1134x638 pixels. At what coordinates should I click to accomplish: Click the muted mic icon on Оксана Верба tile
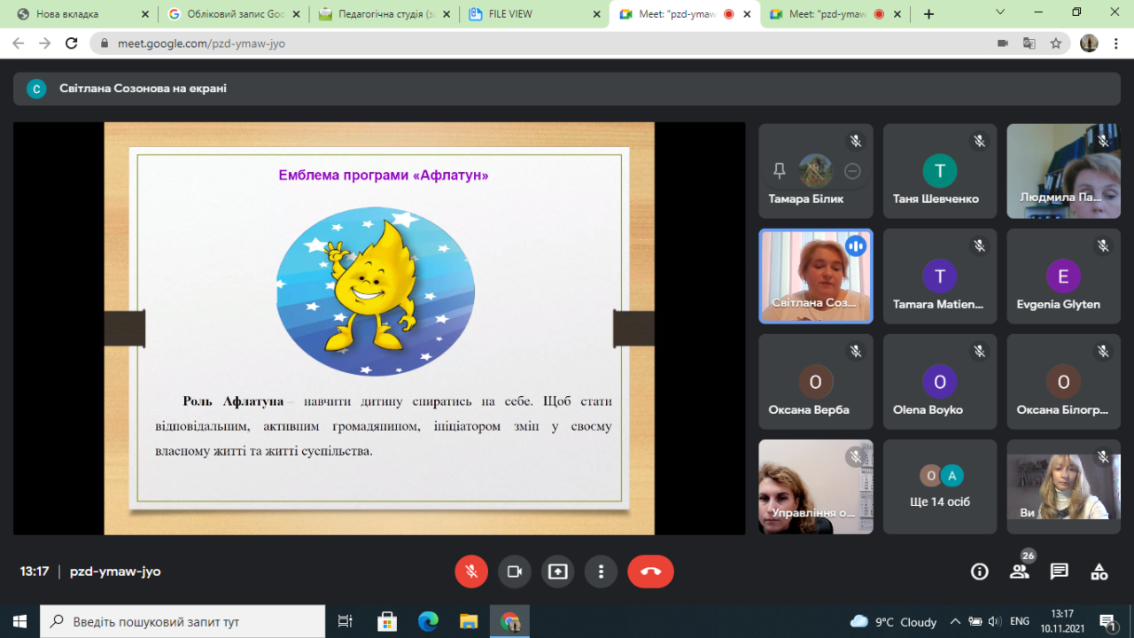tap(856, 352)
